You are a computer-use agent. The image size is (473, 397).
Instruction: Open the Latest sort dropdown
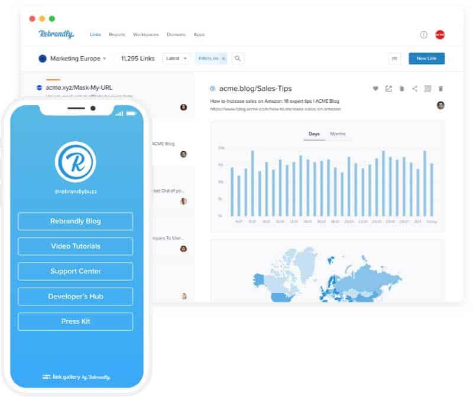pyautogui.click(x=176, y=58)
